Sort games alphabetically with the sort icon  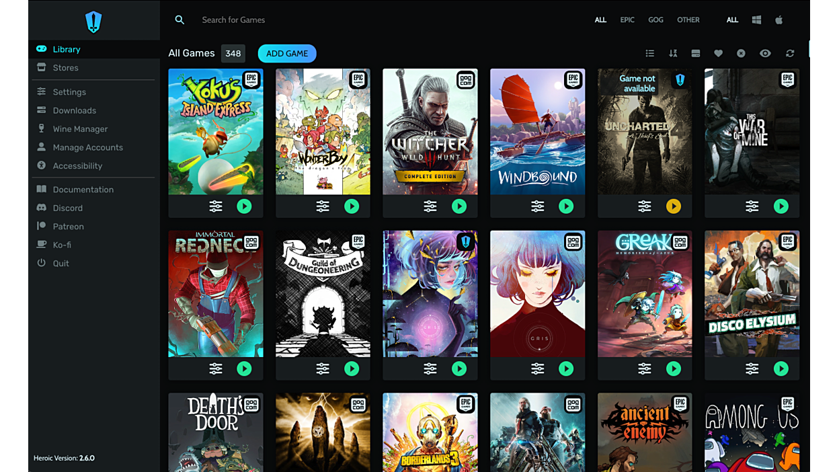coord(673,53)
